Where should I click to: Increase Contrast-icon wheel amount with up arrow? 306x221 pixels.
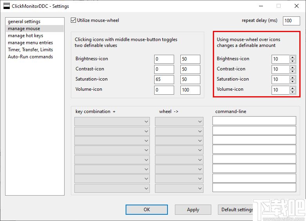coord(292,67)
